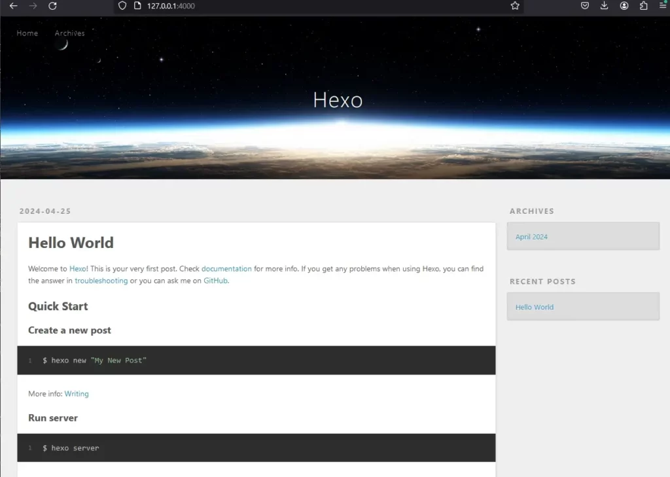Click the ARCHIVES sidebar heading
The image size is (670, 477).
coord(531,211)
